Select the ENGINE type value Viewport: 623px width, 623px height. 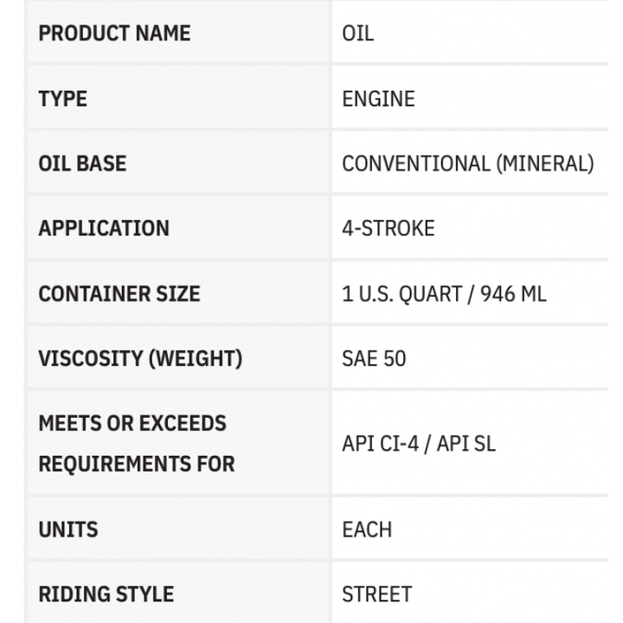click(378, 99)
